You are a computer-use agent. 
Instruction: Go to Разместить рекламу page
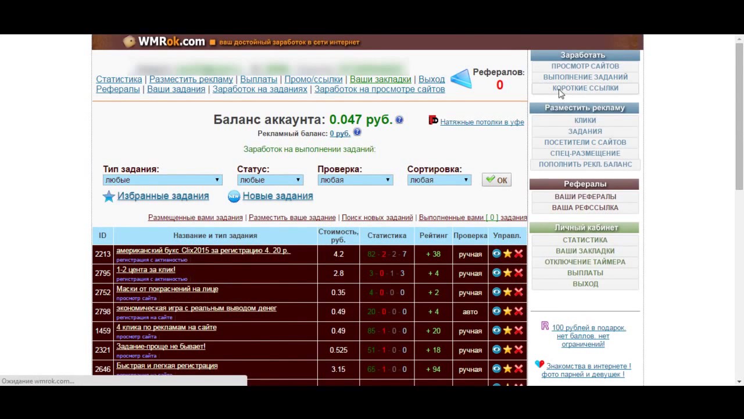(x=191, y=79)
